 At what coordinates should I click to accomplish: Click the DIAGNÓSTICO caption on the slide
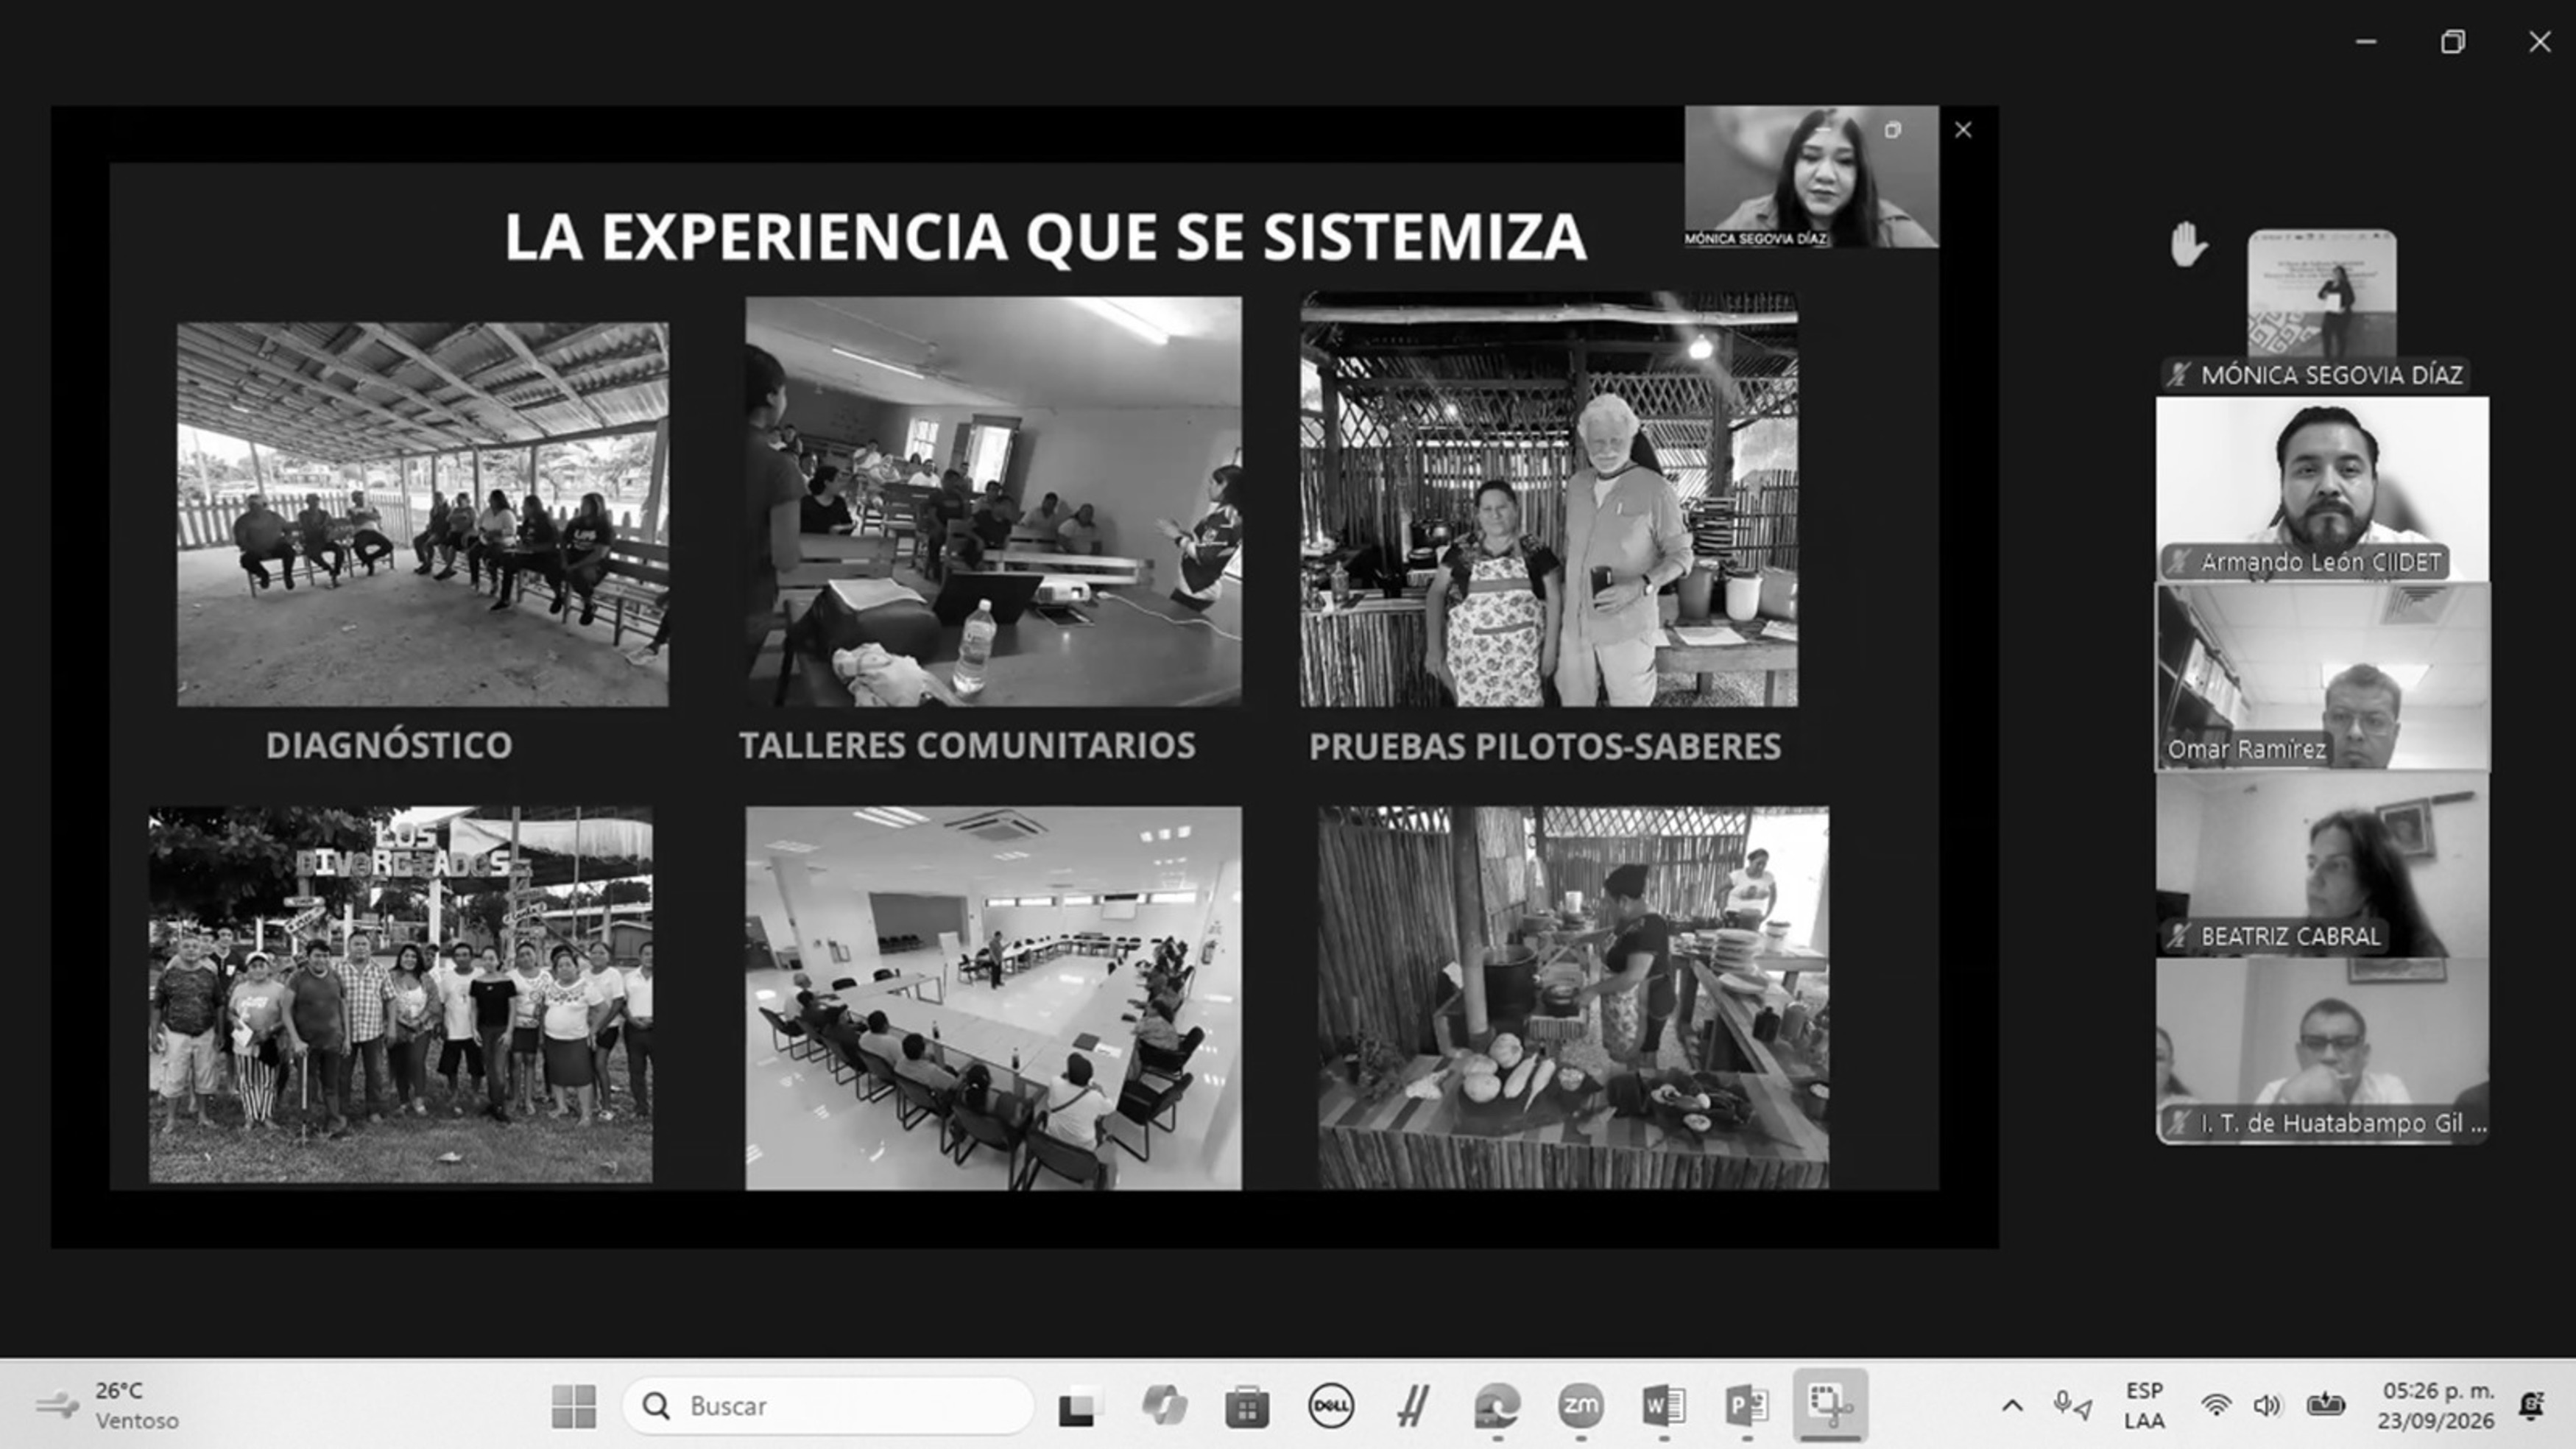(x=389, y=745)
